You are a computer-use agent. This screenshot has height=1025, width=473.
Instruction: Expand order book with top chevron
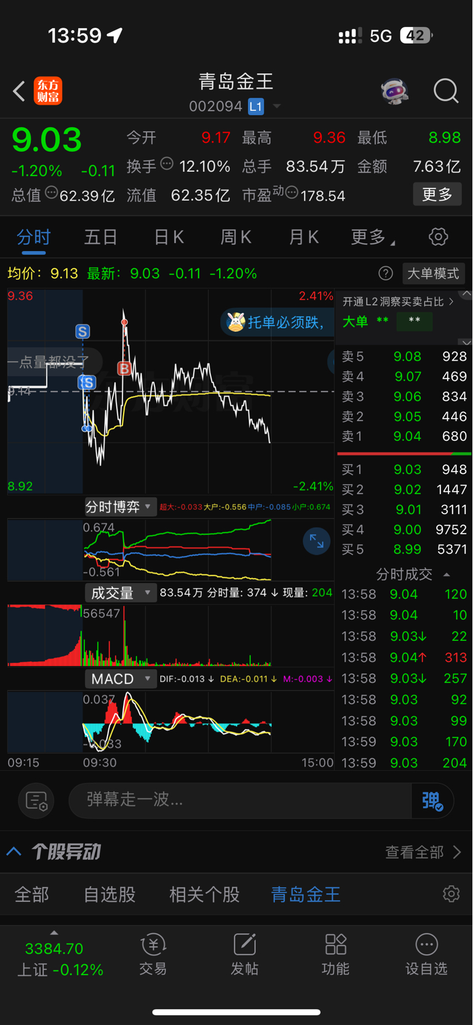466,294
